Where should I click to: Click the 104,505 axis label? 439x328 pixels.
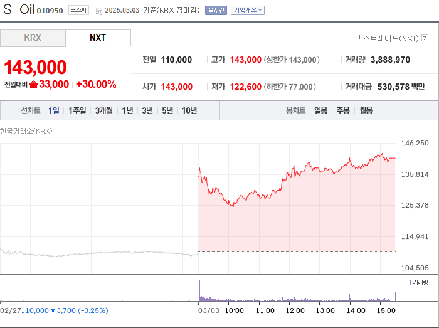[415, 268]
